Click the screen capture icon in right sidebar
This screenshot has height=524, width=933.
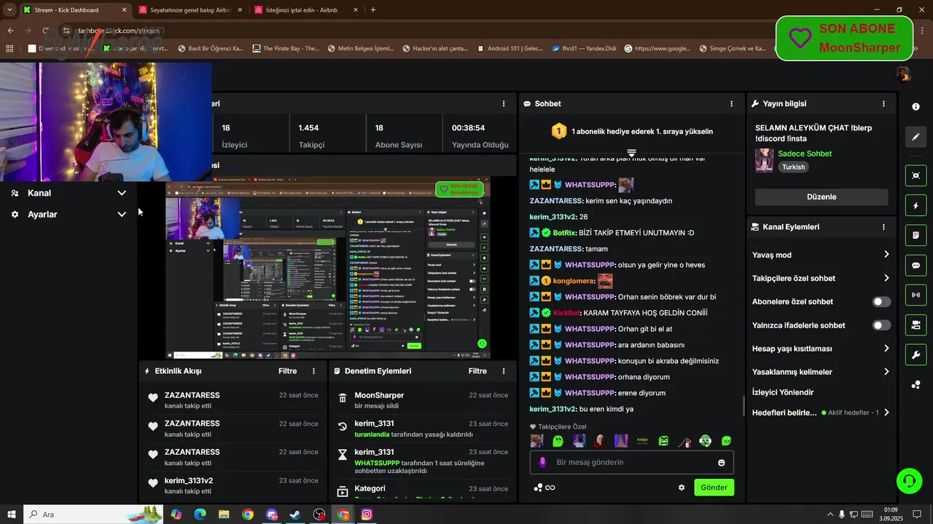(916, 175)
